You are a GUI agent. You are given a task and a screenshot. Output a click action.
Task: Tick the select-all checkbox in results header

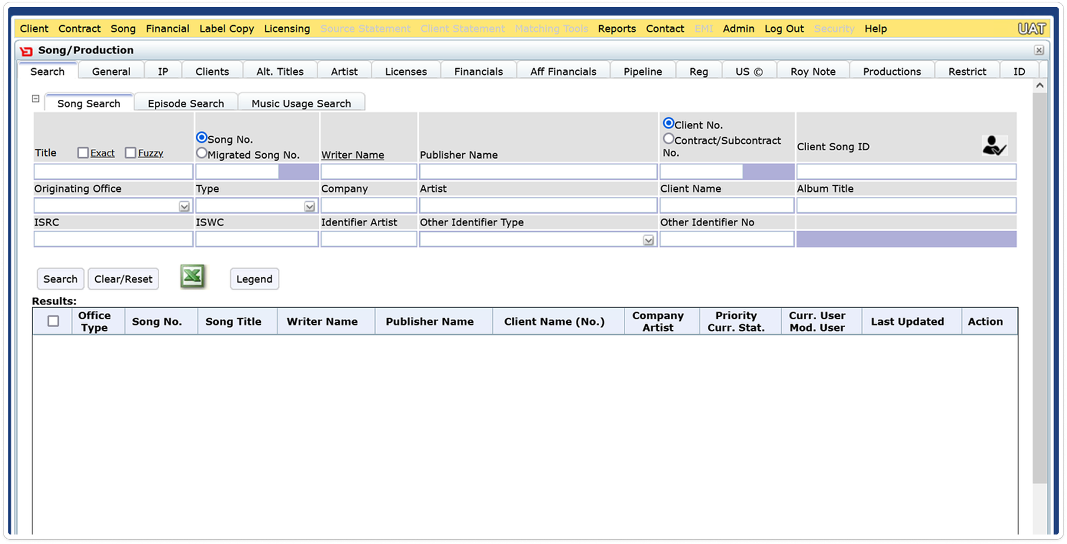pos(53,321)
